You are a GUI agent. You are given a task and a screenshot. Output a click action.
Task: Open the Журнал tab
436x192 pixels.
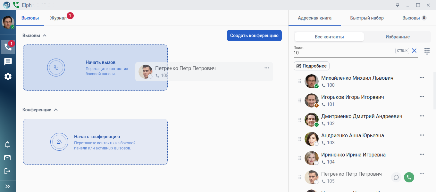[x=58, y=18]
